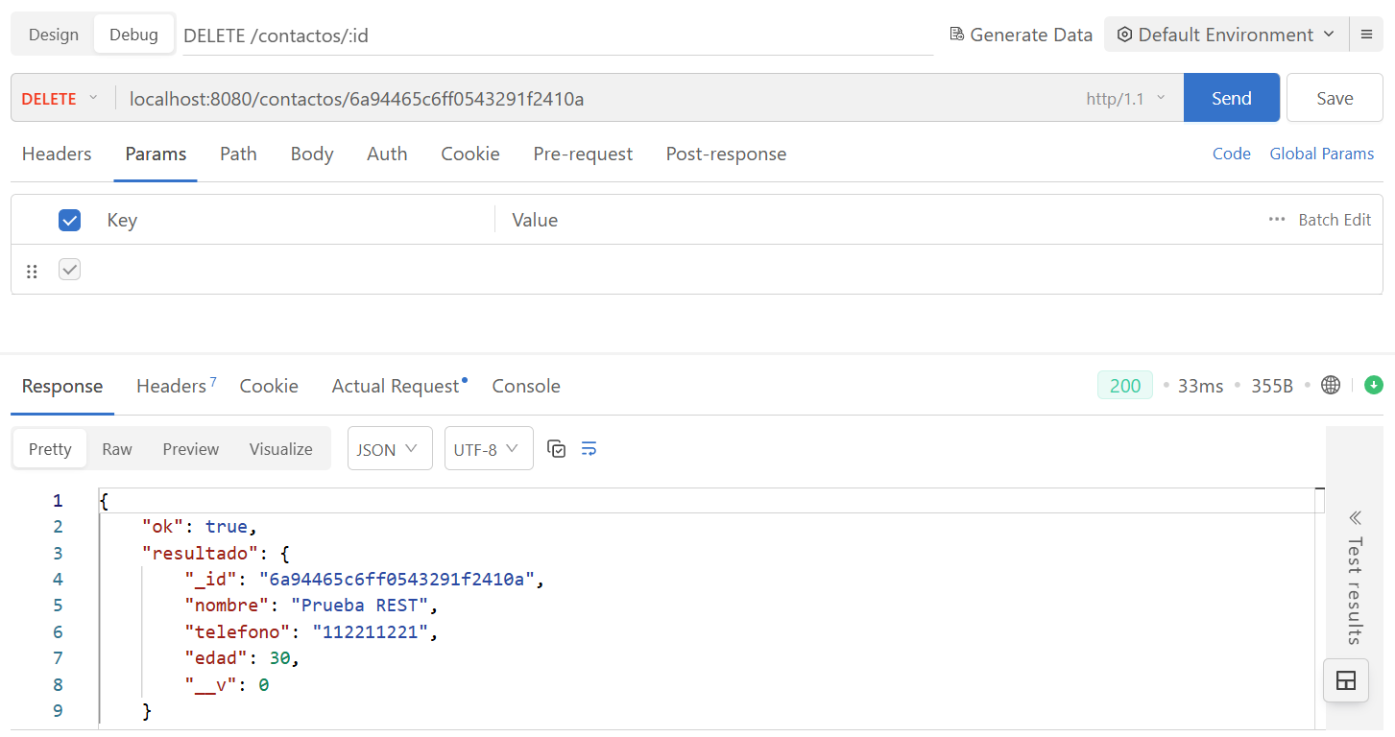Viewport: 1395px width, 737px height.
Task: Click the Batch Edit ellipsis icon
Action: pyautogui.click(x=1276, y=220)
